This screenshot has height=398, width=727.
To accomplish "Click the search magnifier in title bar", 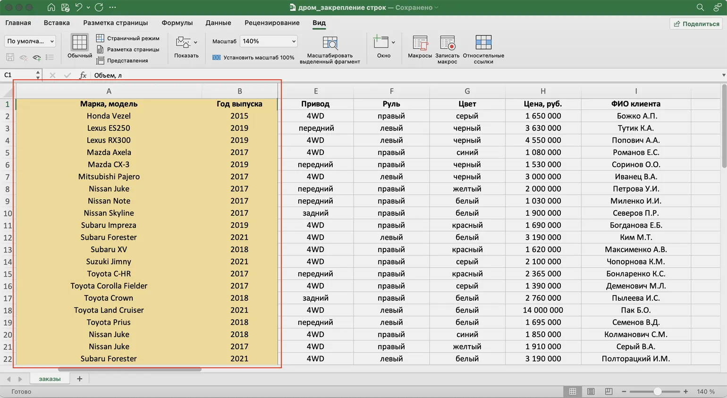I will (700, 8).
